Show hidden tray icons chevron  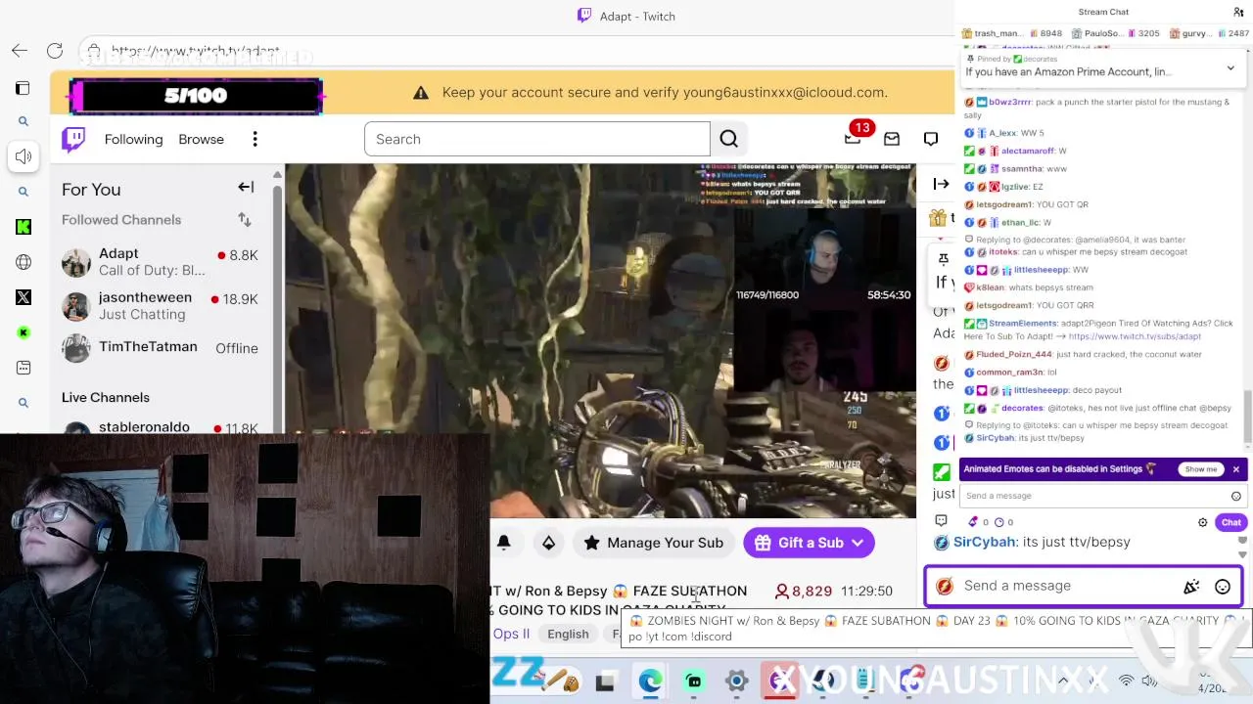click(1063, 681)
